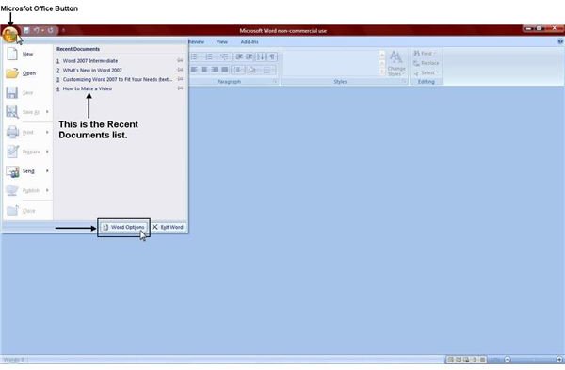Click the Save icon in Quick Access Toolbar
565x370 pixels.
(26, 31)
